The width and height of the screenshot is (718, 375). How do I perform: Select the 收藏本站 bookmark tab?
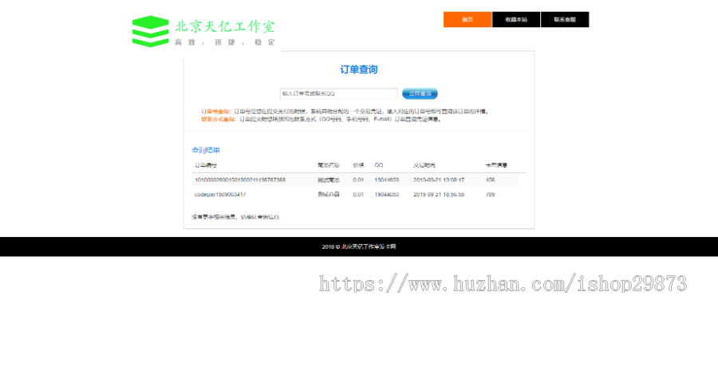click(x=516, y=20)
